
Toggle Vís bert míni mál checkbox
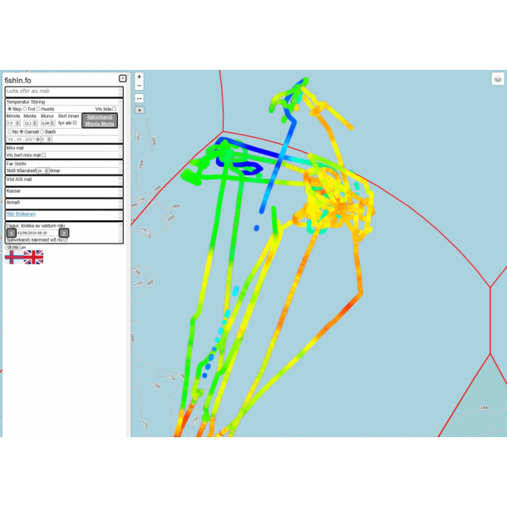pos(44,155)
